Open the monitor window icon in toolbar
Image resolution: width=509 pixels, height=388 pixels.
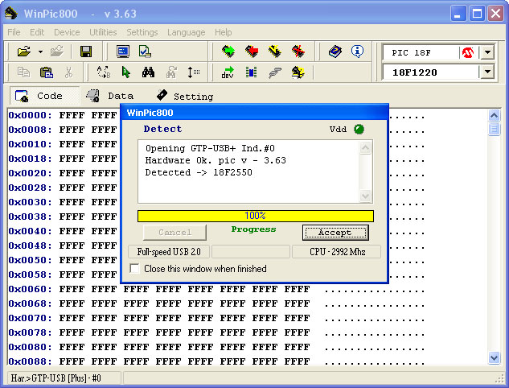pyautogui.click(x=123, y=52)
